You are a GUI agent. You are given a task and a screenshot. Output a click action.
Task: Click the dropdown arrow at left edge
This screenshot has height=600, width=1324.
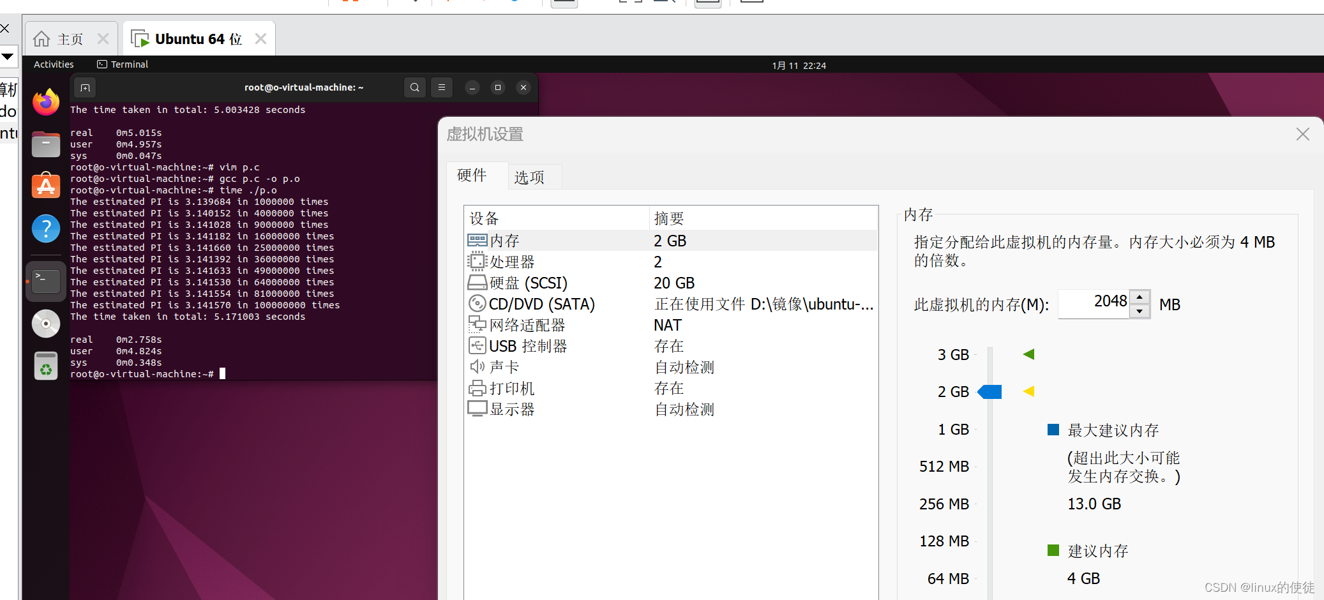pyautogui.click(x=8, y=56)
